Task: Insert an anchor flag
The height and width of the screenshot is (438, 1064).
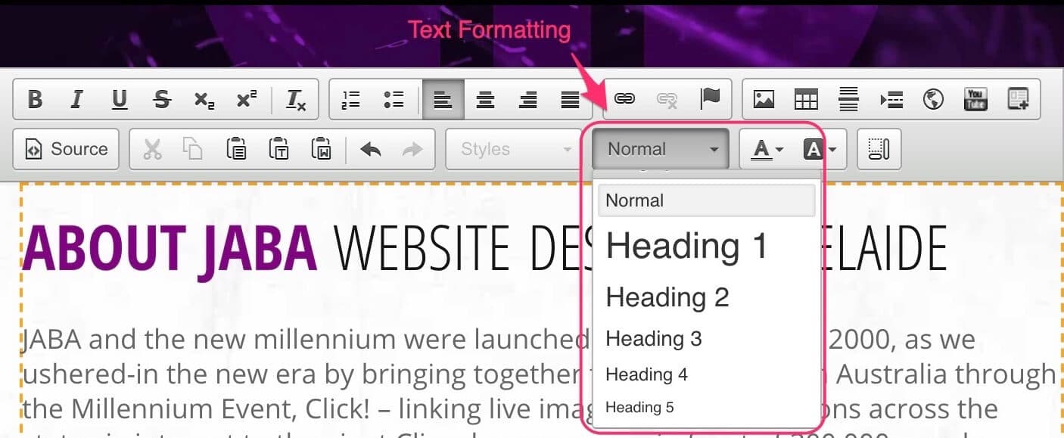Action: (x=710, y=99)
